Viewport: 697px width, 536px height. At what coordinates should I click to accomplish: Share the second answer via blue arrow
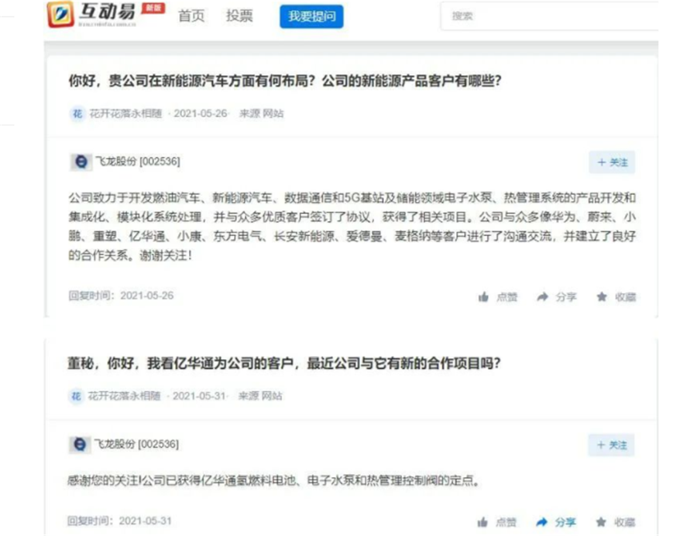[x=541, y=522]
